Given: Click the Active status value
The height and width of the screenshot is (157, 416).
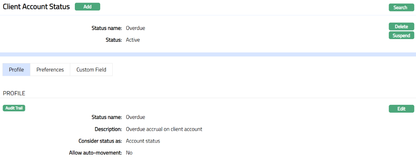Looking at the screenshot, I should click(133, 40).
